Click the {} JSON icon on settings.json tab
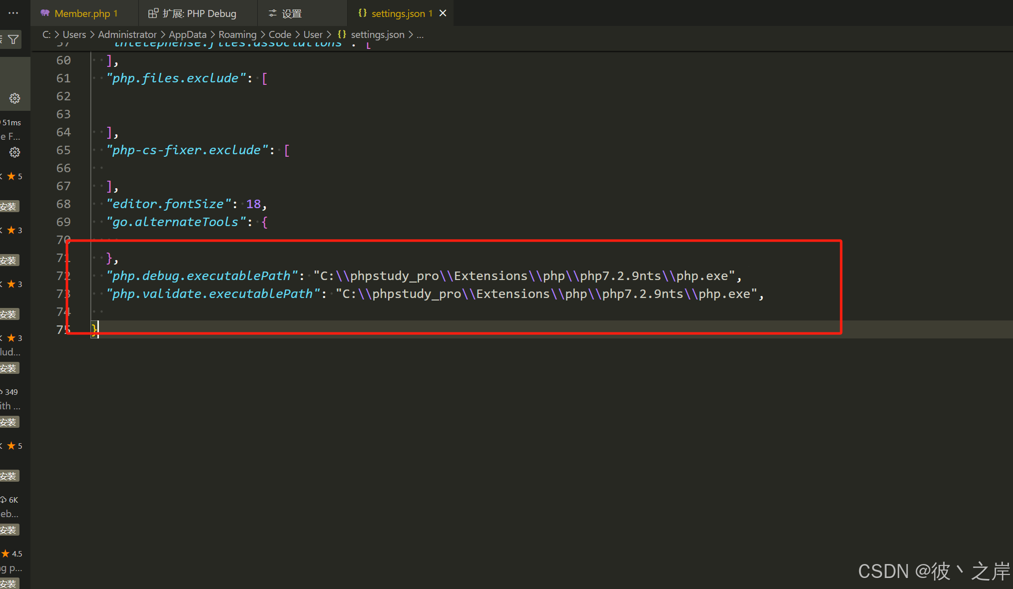Viewport: 1013px width, 589px height. pos(363,13)
